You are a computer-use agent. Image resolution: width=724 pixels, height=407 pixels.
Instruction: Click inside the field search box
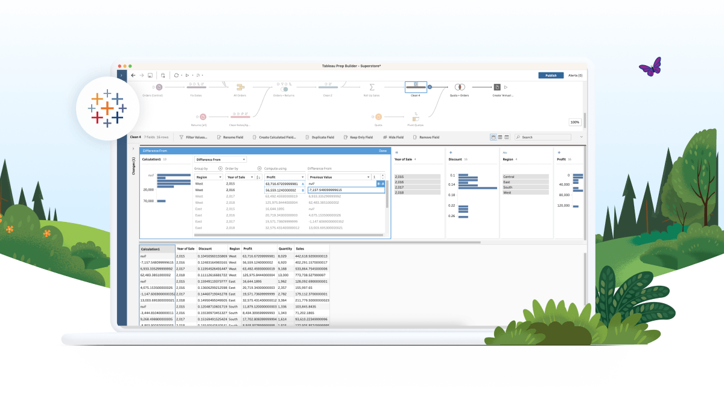click(x=542, y=137)
